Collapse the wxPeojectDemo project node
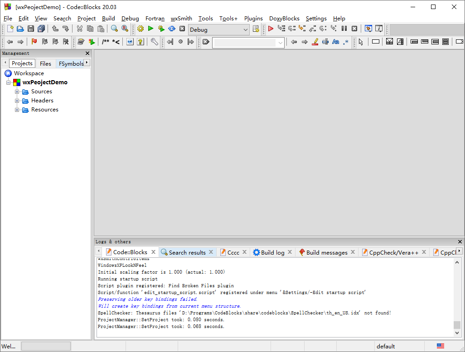Image resolution: width=465 pixels, height=352 pixels. (x=8, y=82)
